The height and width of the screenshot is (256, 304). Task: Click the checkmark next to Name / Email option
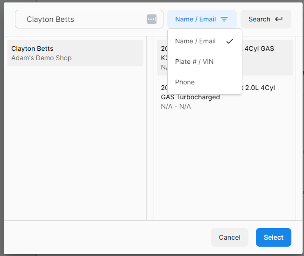230,41
